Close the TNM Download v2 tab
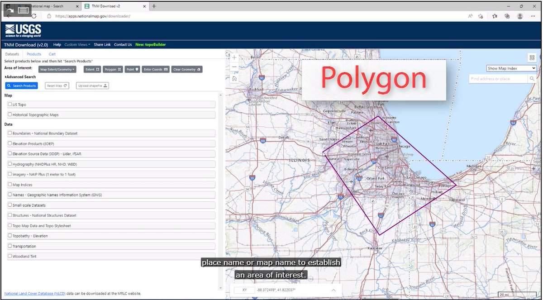This screenshot has width=543, height=300. 144,6
